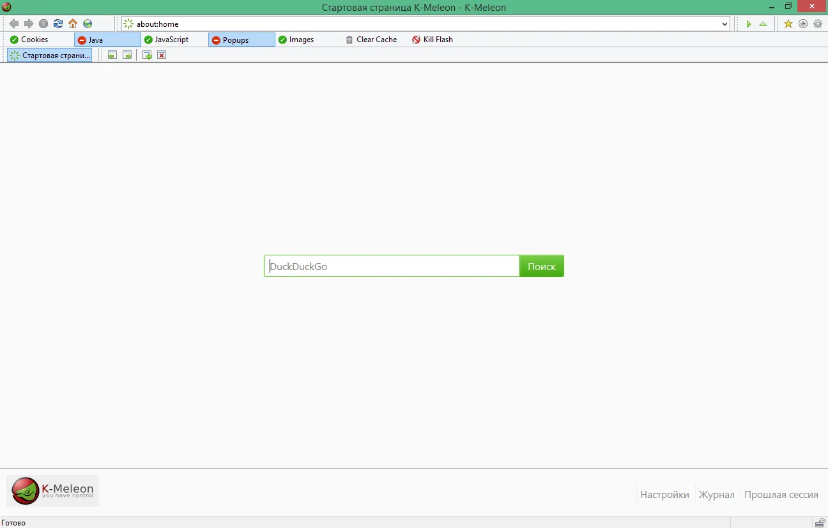Go to the Home page icon
This screenshot has width=828, height=528.
(73, 24)
